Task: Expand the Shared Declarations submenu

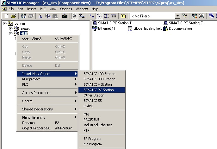Action: point(47,109)
